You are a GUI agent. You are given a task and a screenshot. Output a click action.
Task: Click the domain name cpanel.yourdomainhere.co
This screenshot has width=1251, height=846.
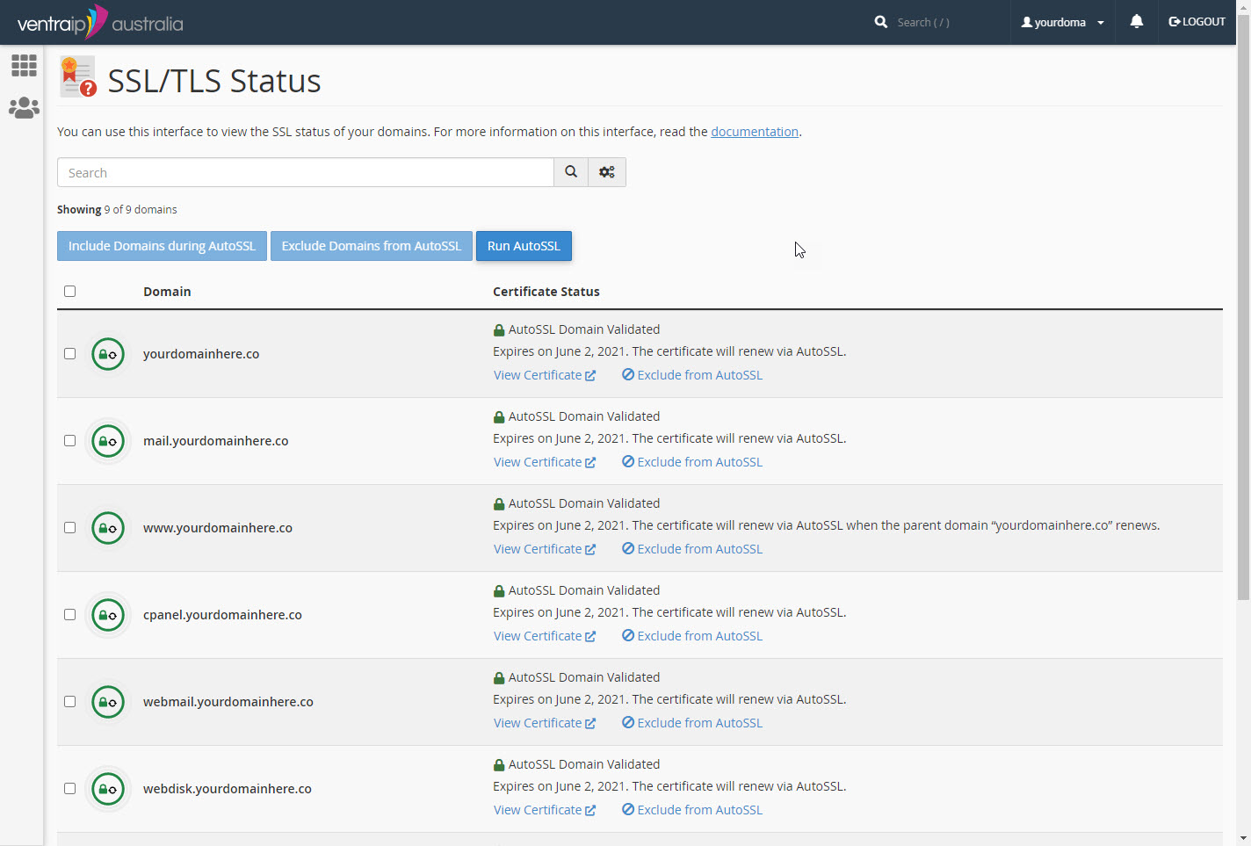click(222, 615)
